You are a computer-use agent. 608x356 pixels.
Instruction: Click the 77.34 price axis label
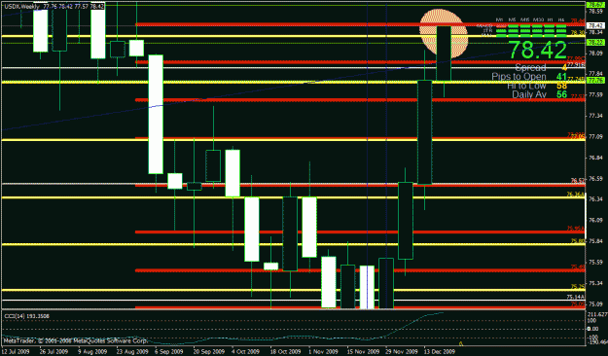tap(595, 116)
